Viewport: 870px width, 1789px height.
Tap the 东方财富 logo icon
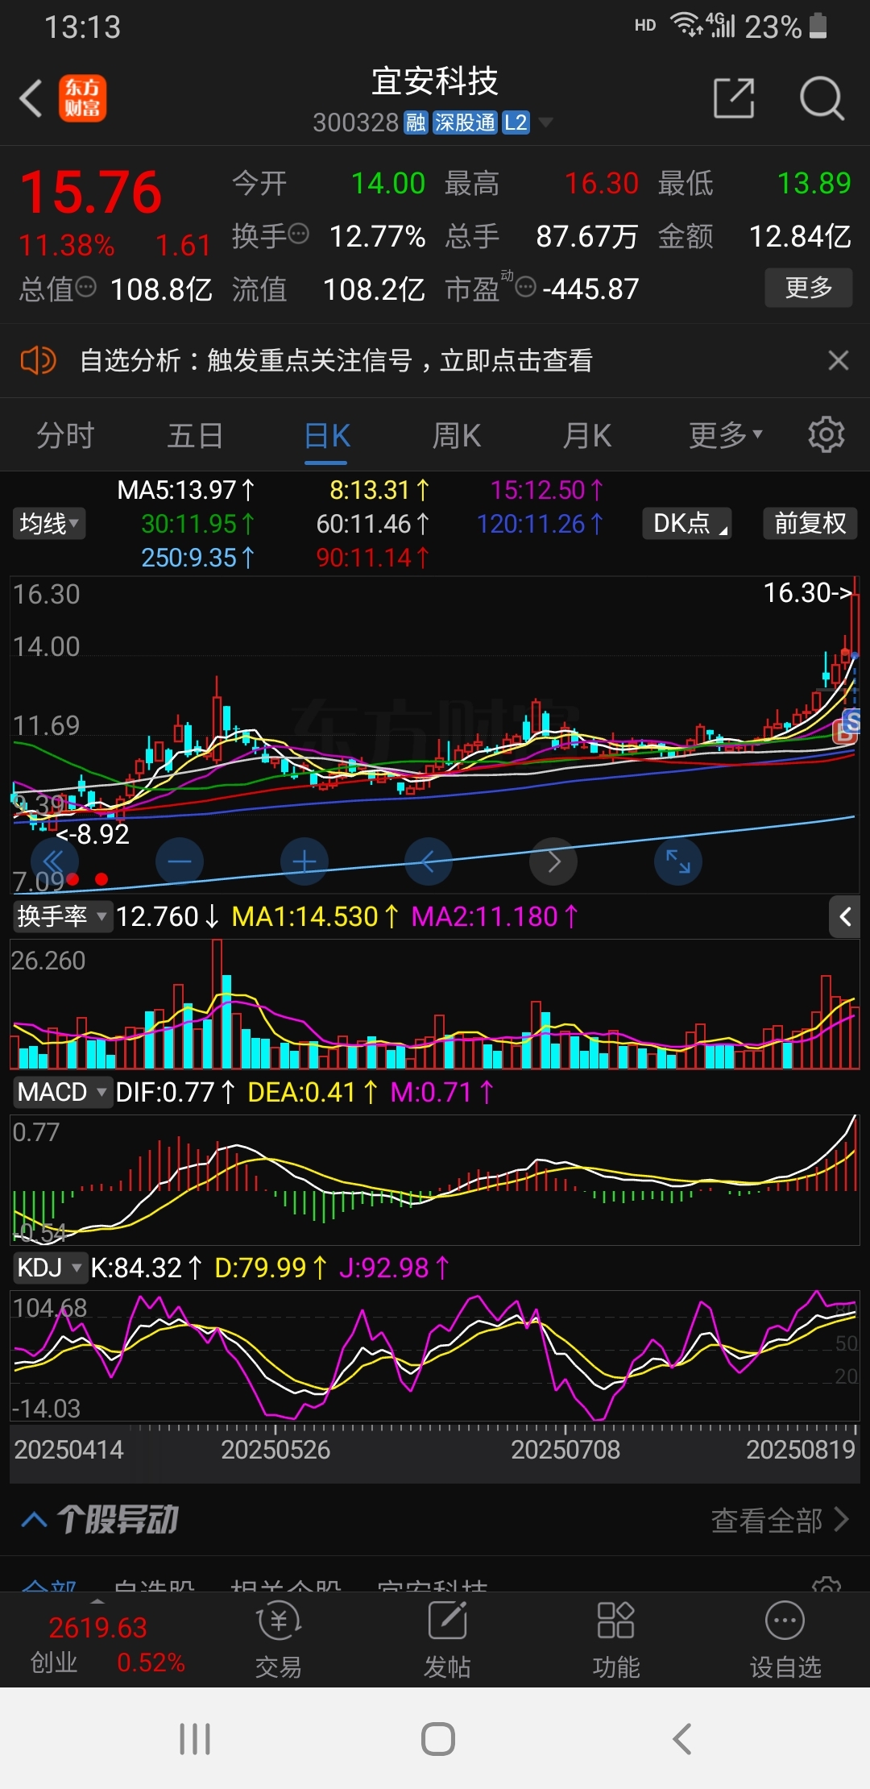[x=82, y=98]
